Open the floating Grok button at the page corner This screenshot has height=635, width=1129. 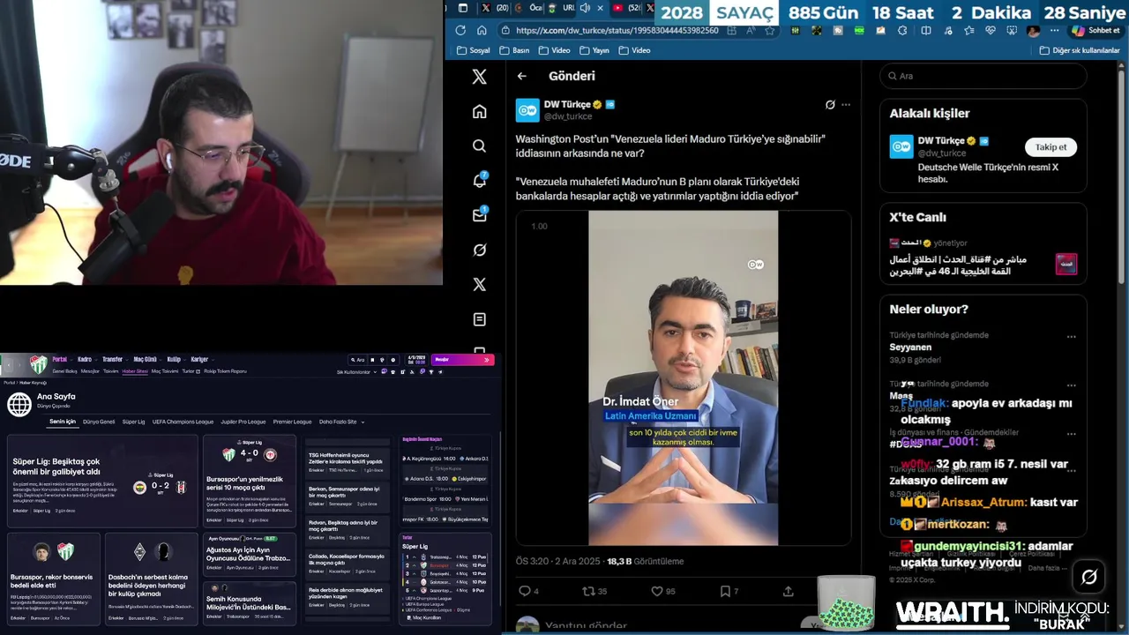[x=1089, y=577]
